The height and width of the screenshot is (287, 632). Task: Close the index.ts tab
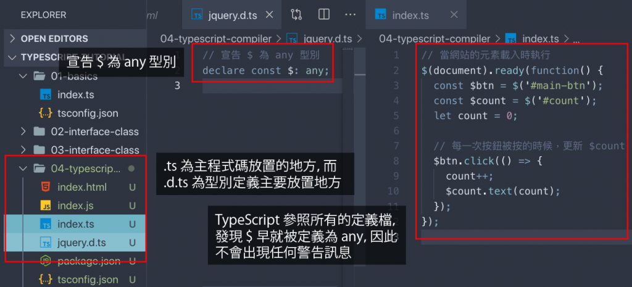(454, 15)
